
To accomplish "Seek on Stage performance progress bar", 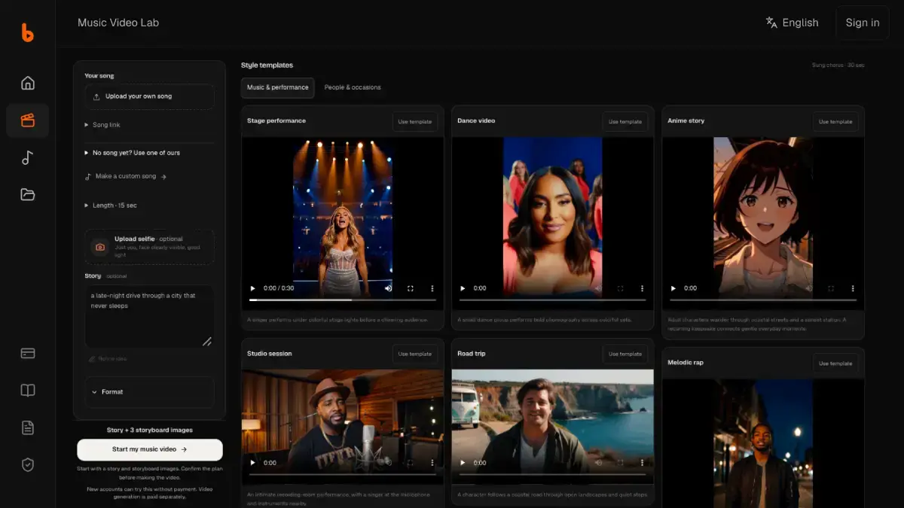I will [x=343, y=300].
